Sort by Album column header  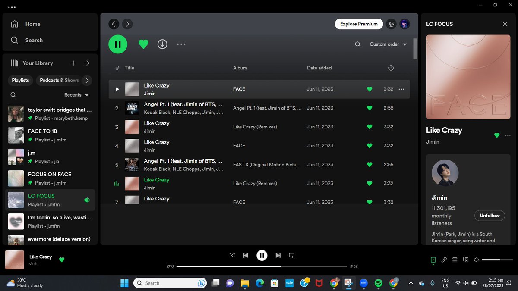[240, 68]
